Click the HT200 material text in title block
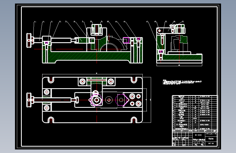This screenshot has height=153, width=236. (198, 135)
